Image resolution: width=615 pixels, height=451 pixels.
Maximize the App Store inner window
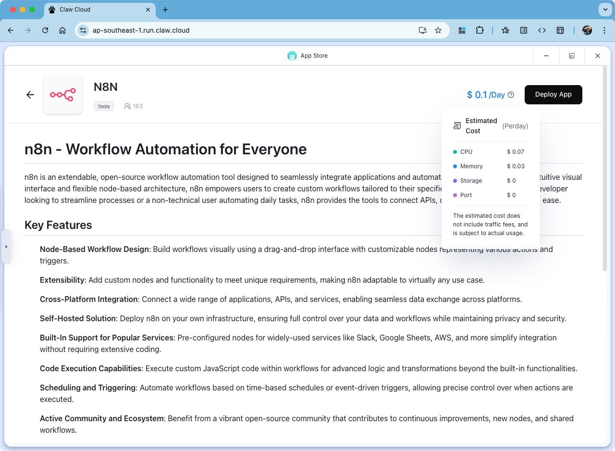click(572, 56)
